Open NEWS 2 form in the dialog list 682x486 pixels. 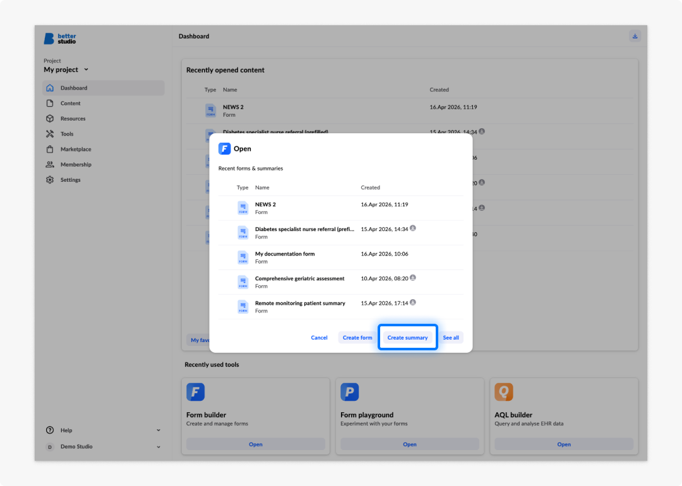pos(340,208)
